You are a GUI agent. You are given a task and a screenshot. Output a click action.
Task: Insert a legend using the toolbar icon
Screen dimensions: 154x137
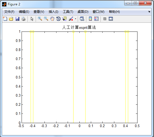[x=96, y=19]
